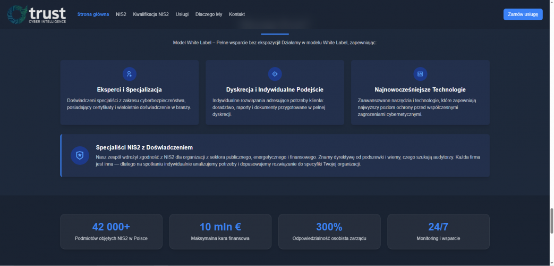
Task: Click the Maksymalna kara finansowa label
Action: coord(220,238)
